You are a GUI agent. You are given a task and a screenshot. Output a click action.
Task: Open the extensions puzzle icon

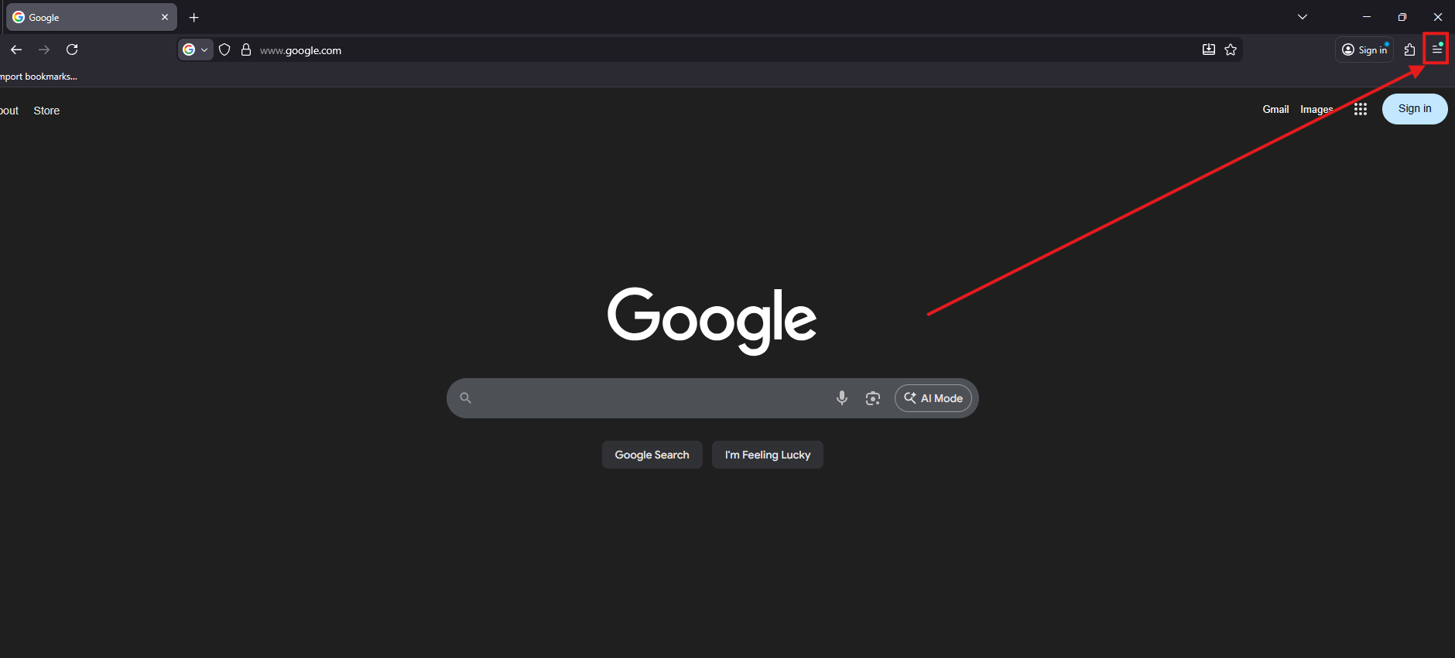pos(1409,49)
